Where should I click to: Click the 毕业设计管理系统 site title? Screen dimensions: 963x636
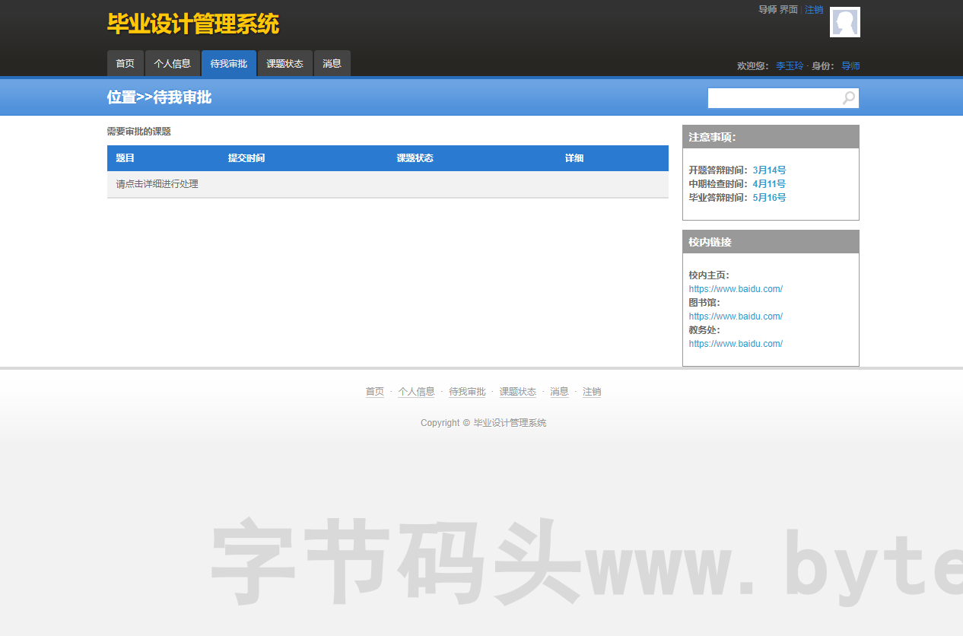click(x=193, y=24)
